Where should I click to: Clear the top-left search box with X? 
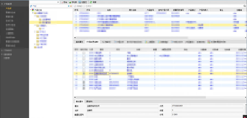[x=58, y=2]
